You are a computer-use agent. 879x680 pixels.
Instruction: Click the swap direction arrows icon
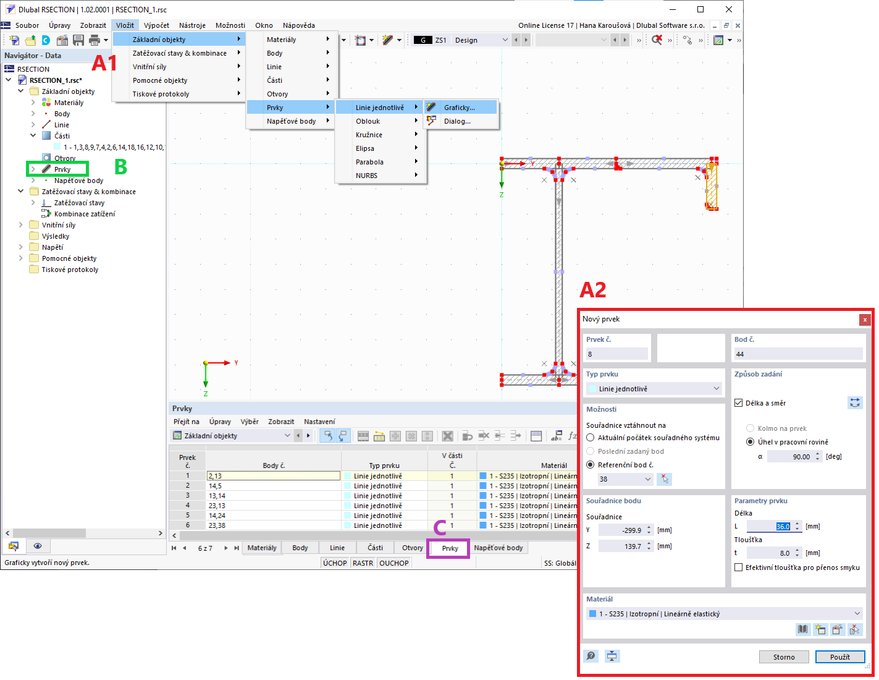point(855,402)
